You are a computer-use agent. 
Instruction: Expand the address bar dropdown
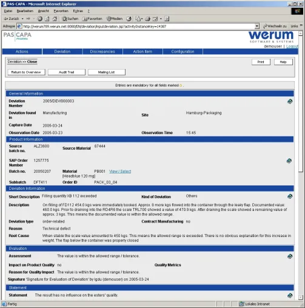257,26
